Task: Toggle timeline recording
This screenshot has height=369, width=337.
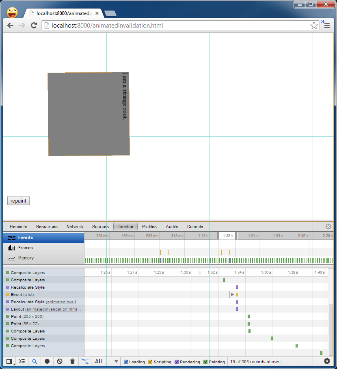Action: coord(47,361)
